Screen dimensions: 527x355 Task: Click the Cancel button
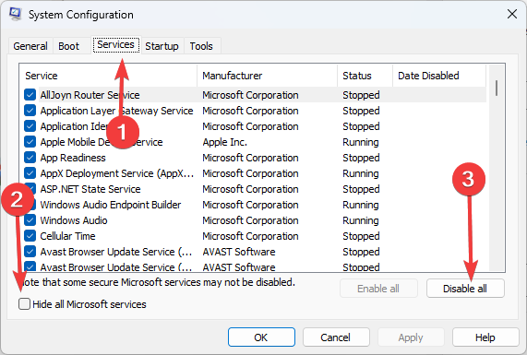(x=336, y=337)
